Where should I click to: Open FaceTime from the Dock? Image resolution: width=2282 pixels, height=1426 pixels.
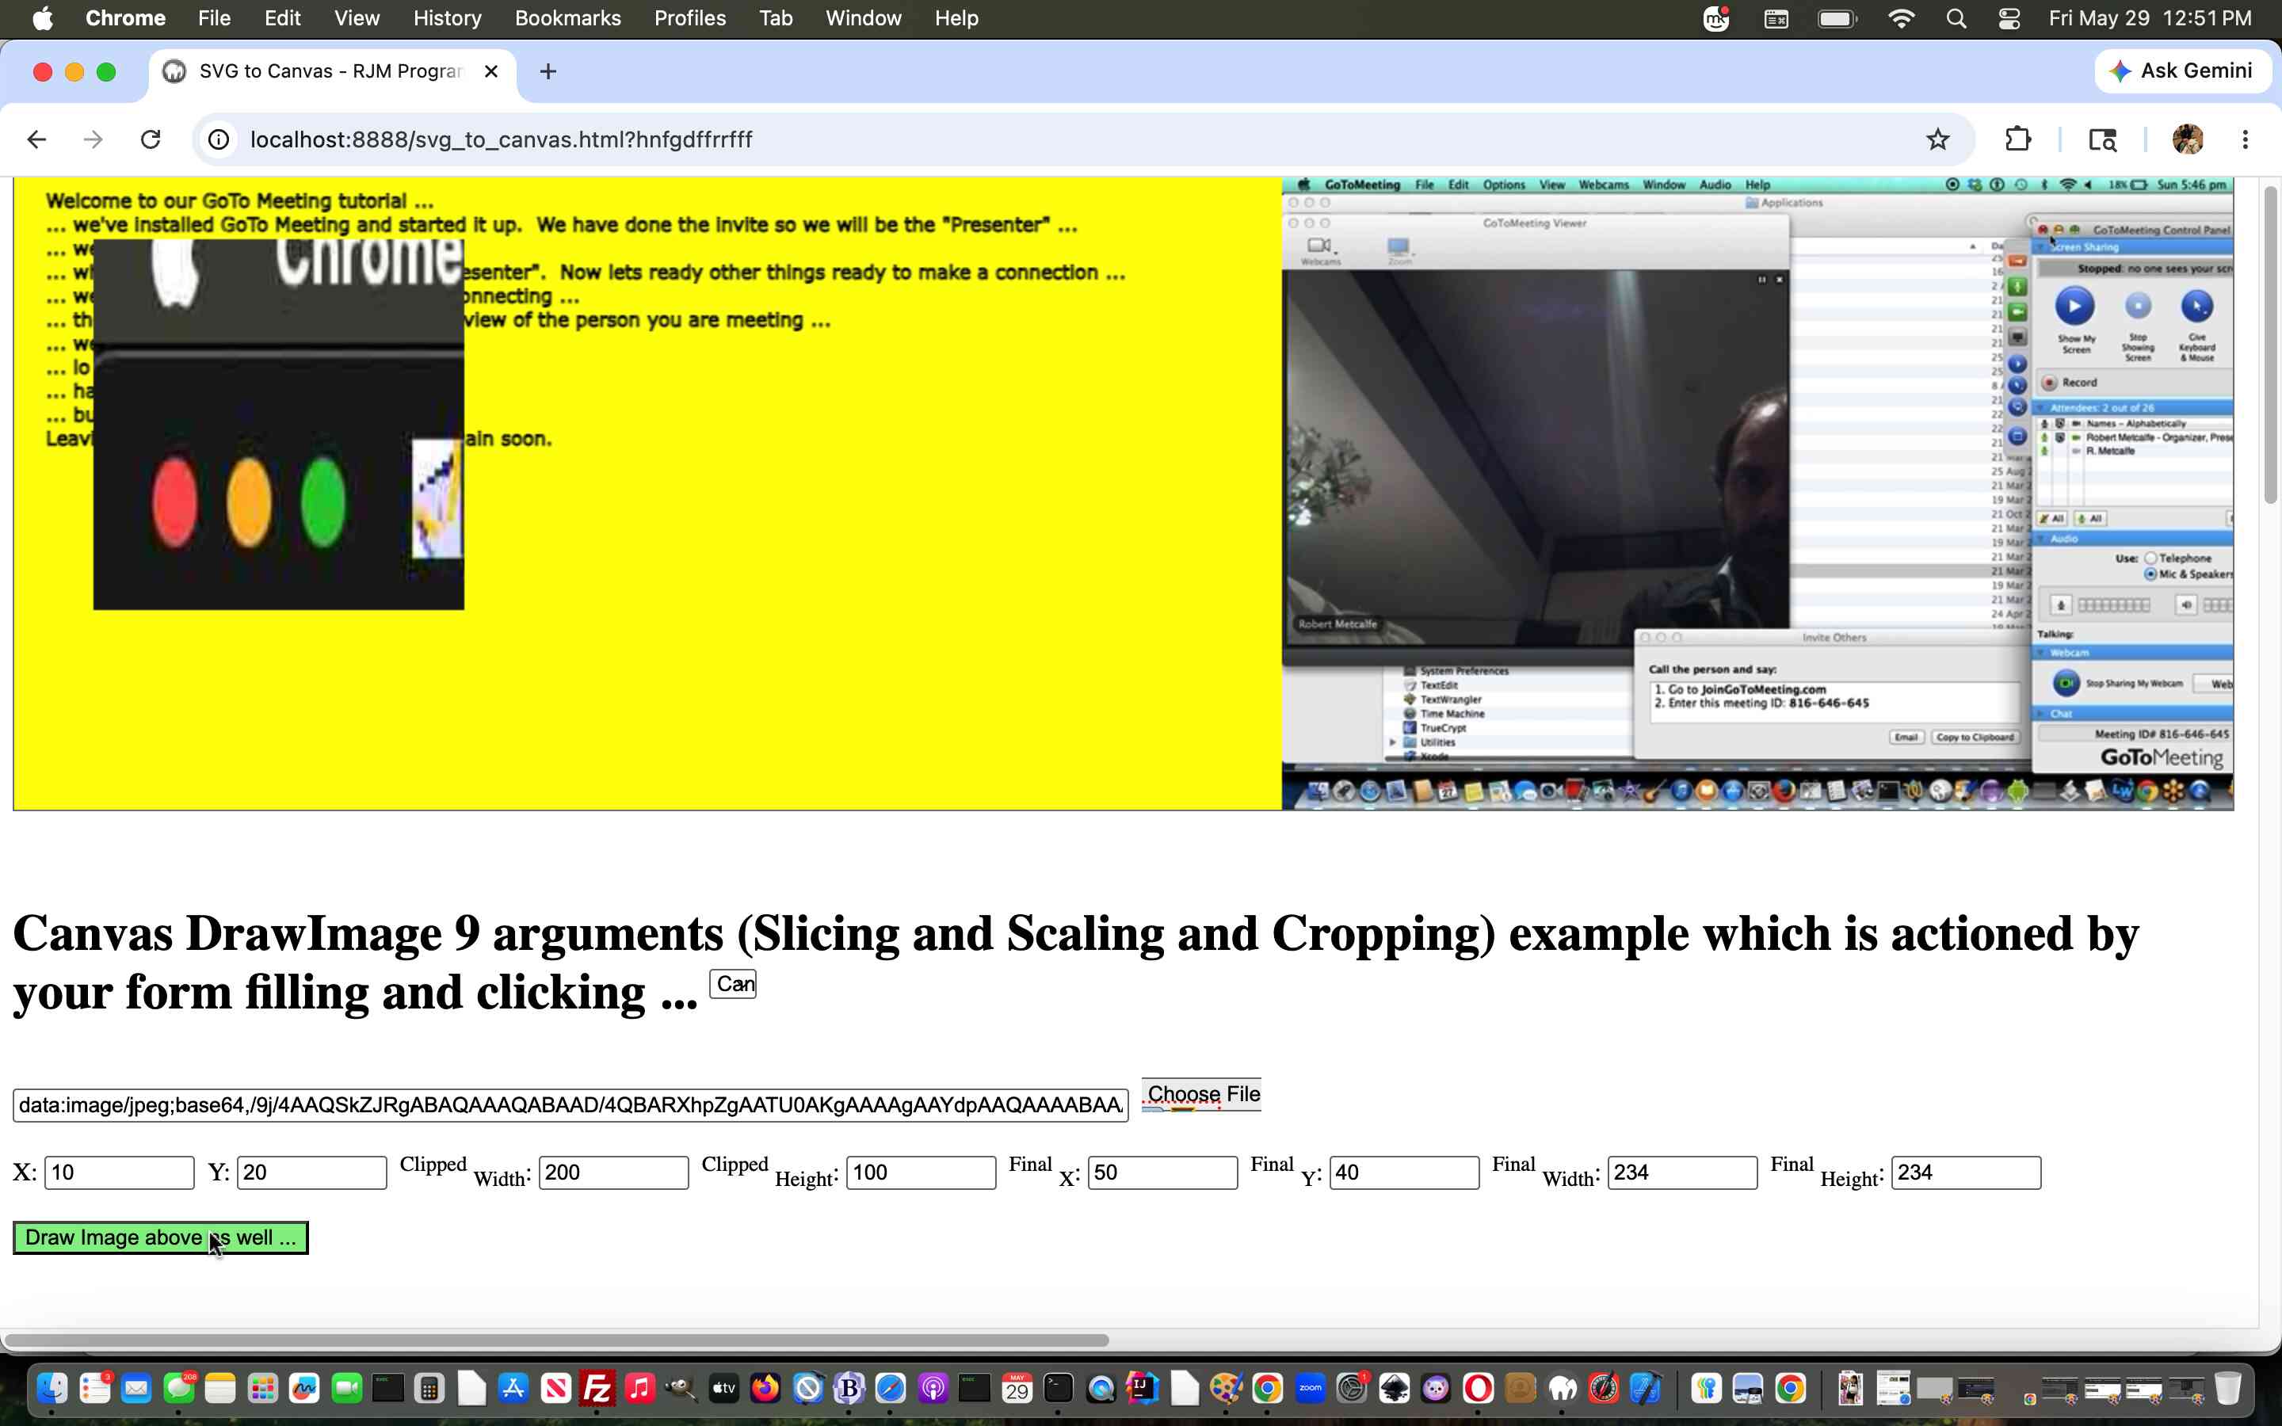point(346,1388)
